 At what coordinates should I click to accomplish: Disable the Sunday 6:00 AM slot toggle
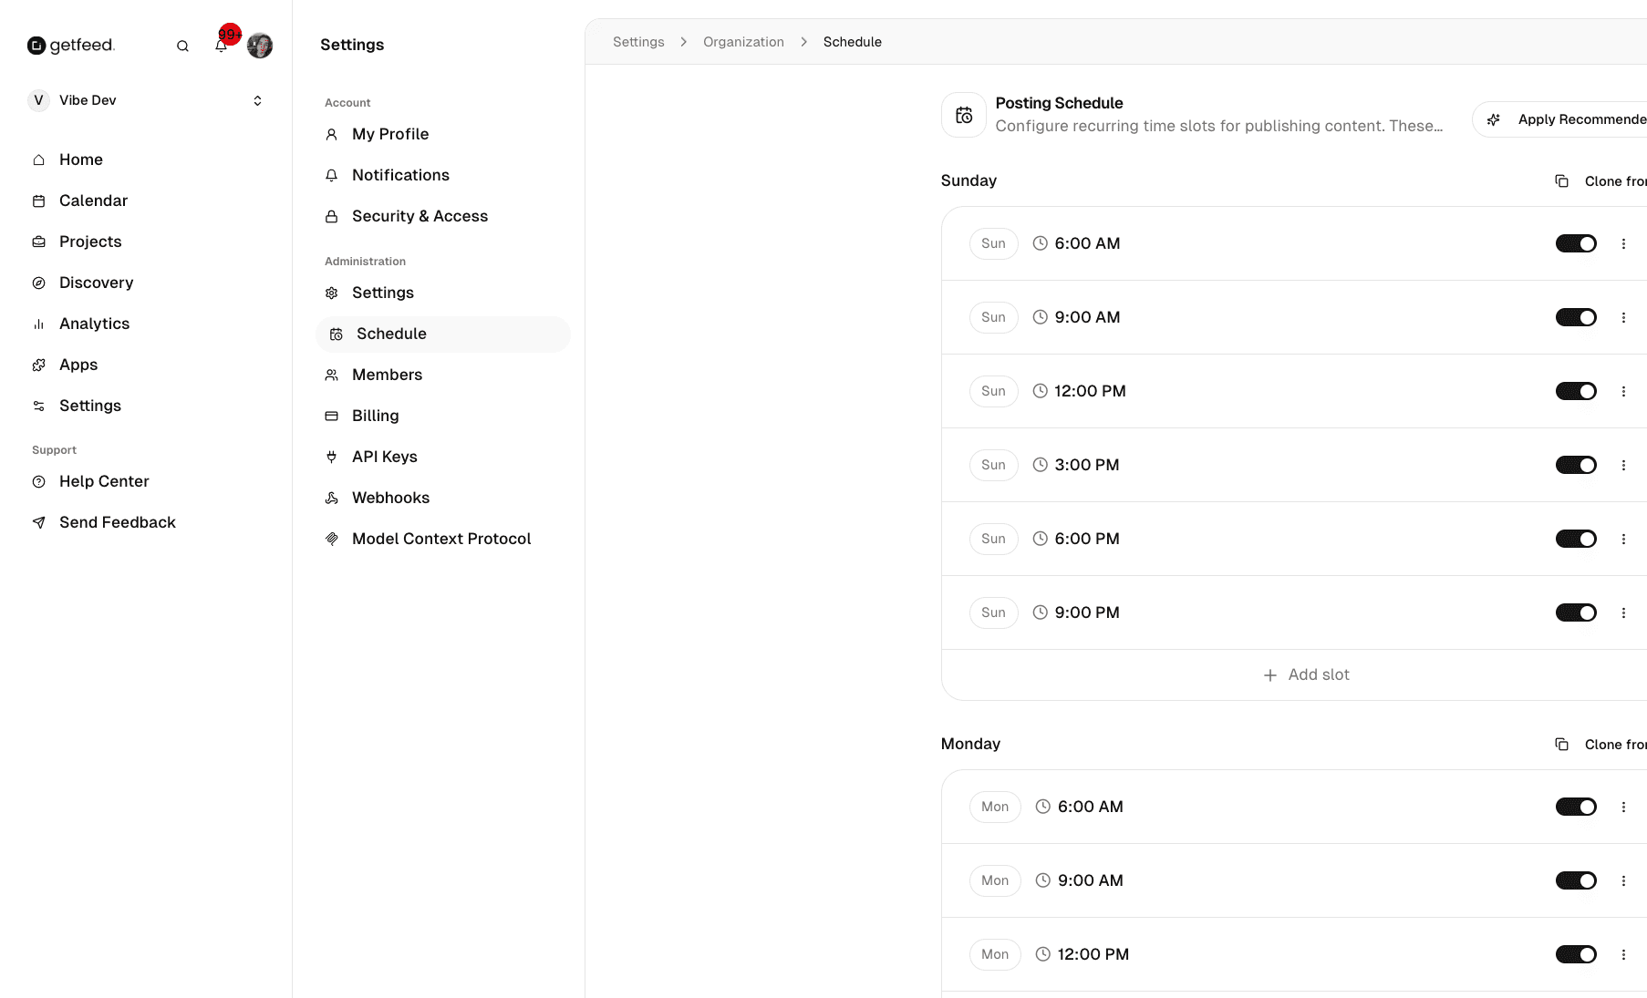pyautogui.click(x=1576, y=243)
